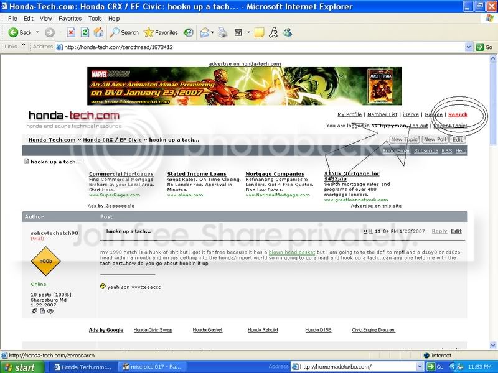Click the Back arrow icon in toolbar
This screenshot has width=498, height=373.
[x=14, y=32]
